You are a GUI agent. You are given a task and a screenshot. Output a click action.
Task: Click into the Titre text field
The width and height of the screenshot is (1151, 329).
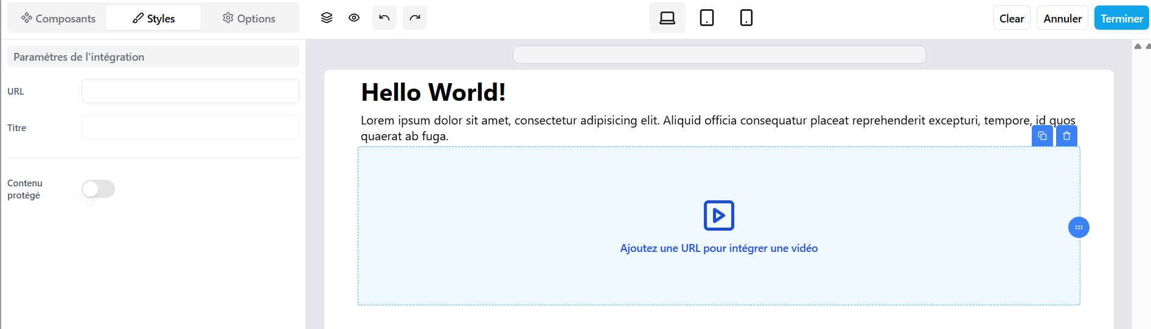(190, 127)
